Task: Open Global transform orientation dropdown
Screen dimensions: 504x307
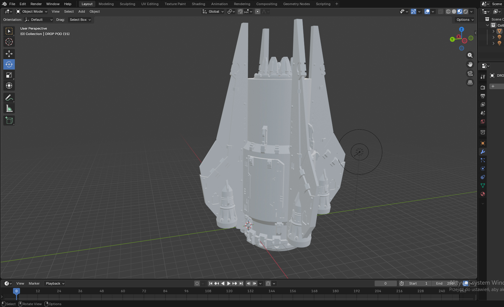Action: pyautogui.click(x=213, y=11)
